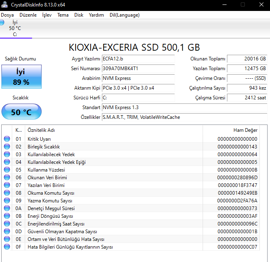The image size is (270, 262).
Task: Close the CrystalDiskInfo window
Action: (x=261, y=4)
